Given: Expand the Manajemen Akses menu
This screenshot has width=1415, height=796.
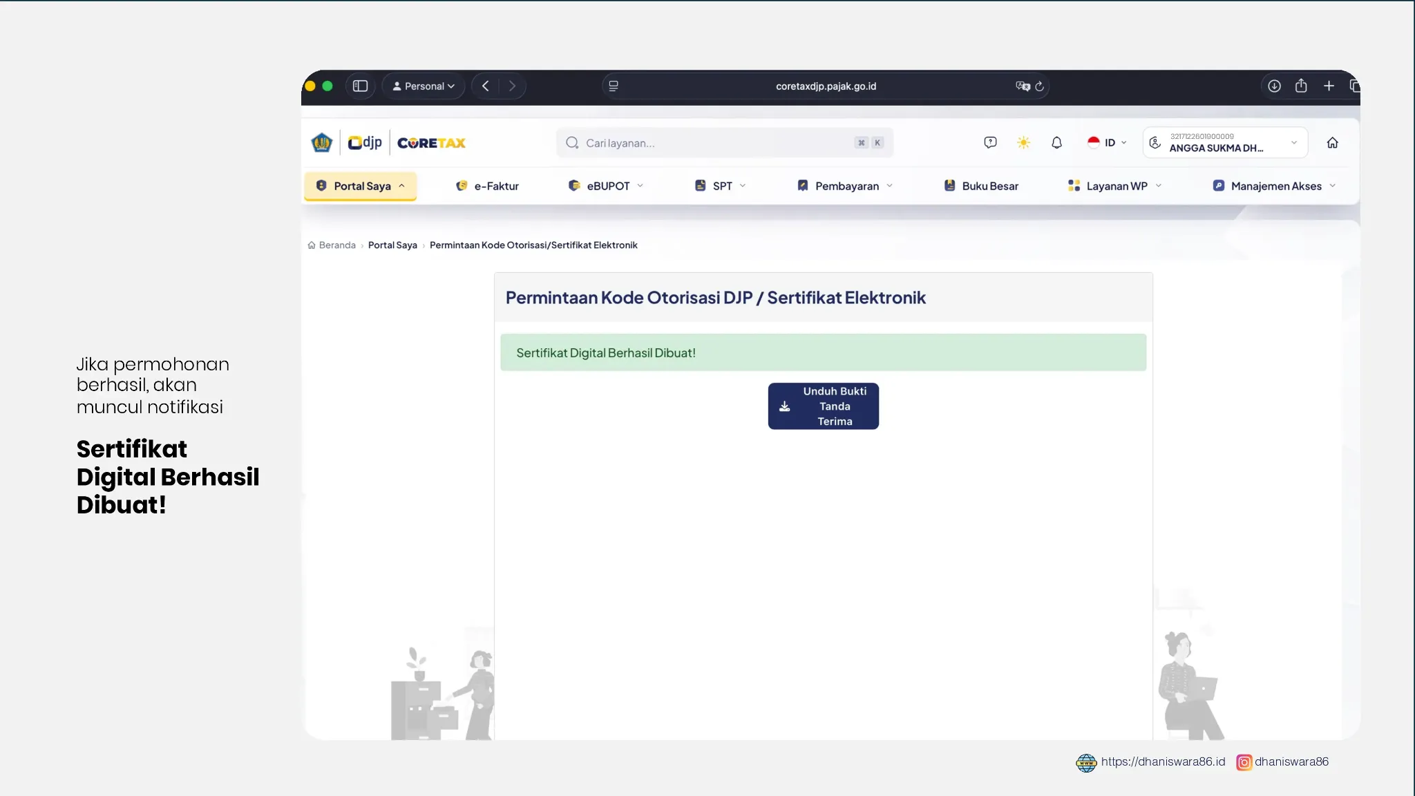Looking at the screenshot, I should [1274, 186].
